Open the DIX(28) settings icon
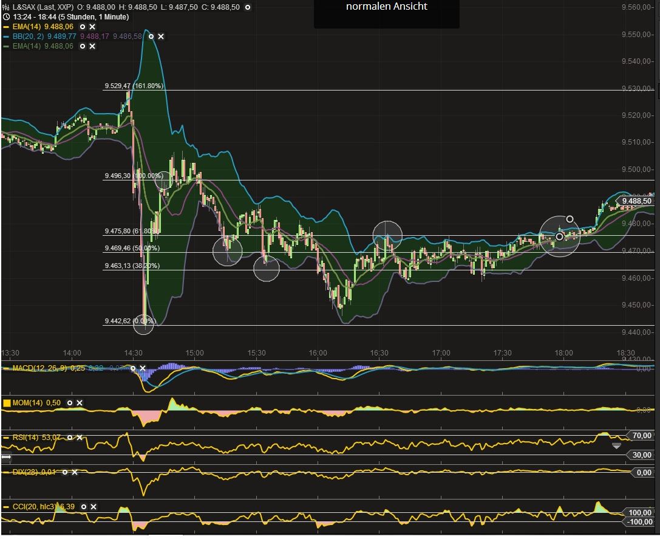This screenshot has height=539, width=660. 66,472
